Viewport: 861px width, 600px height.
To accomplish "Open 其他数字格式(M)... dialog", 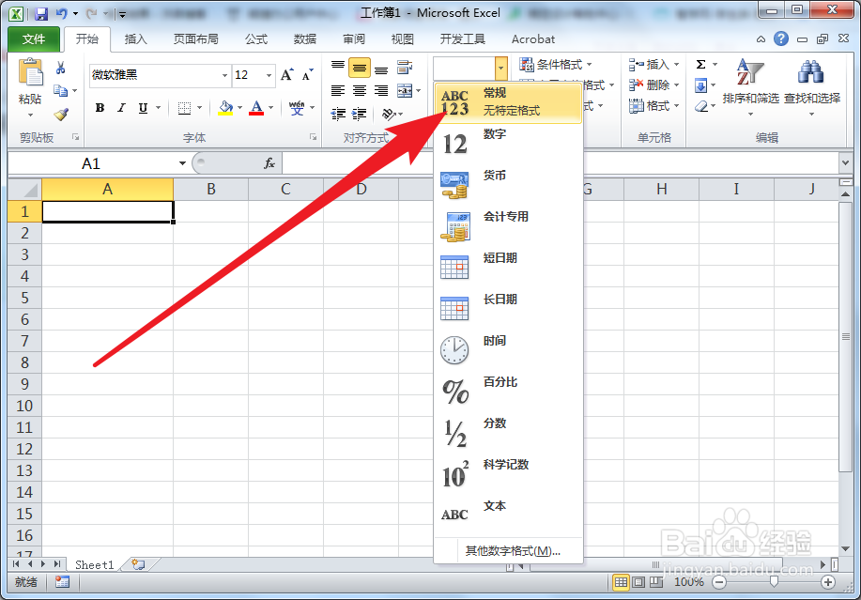I will click(513, 550).
